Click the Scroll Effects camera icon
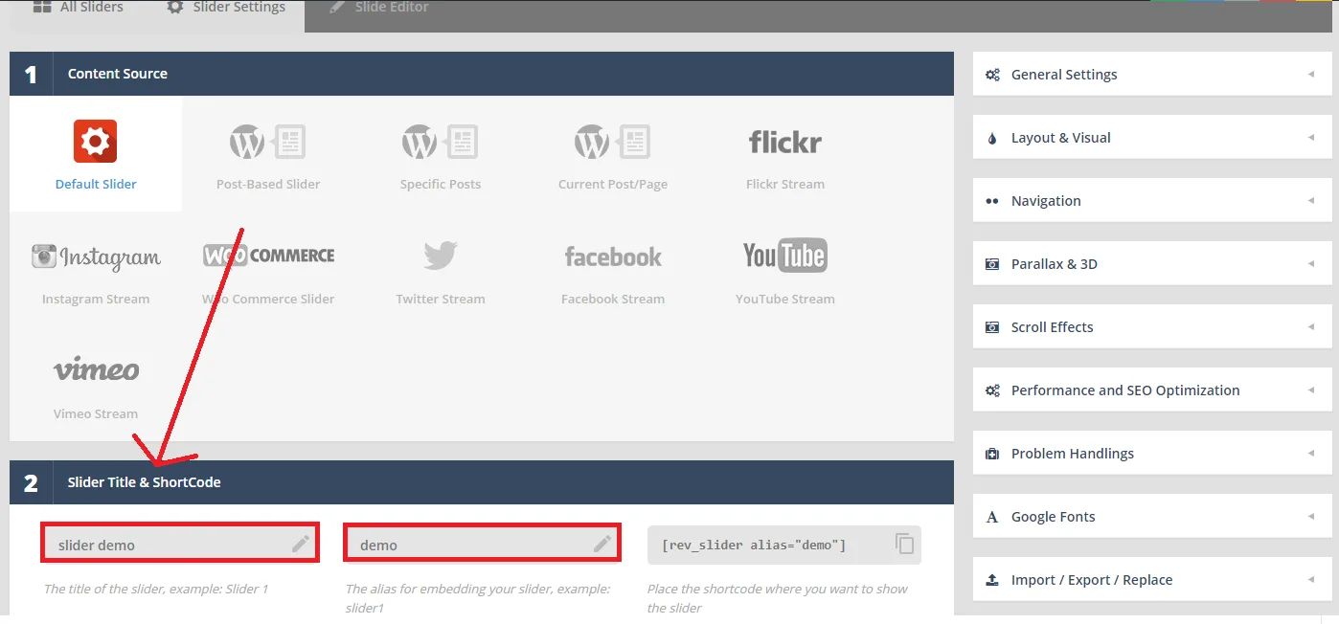This screenshot has height=624, width=1339. click(992, 327)
